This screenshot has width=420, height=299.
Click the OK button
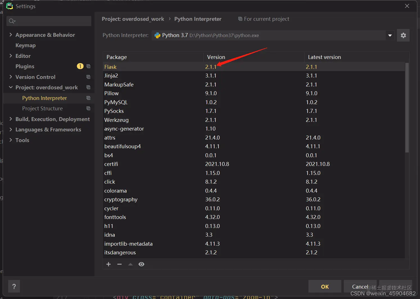[x=325, y=286]
